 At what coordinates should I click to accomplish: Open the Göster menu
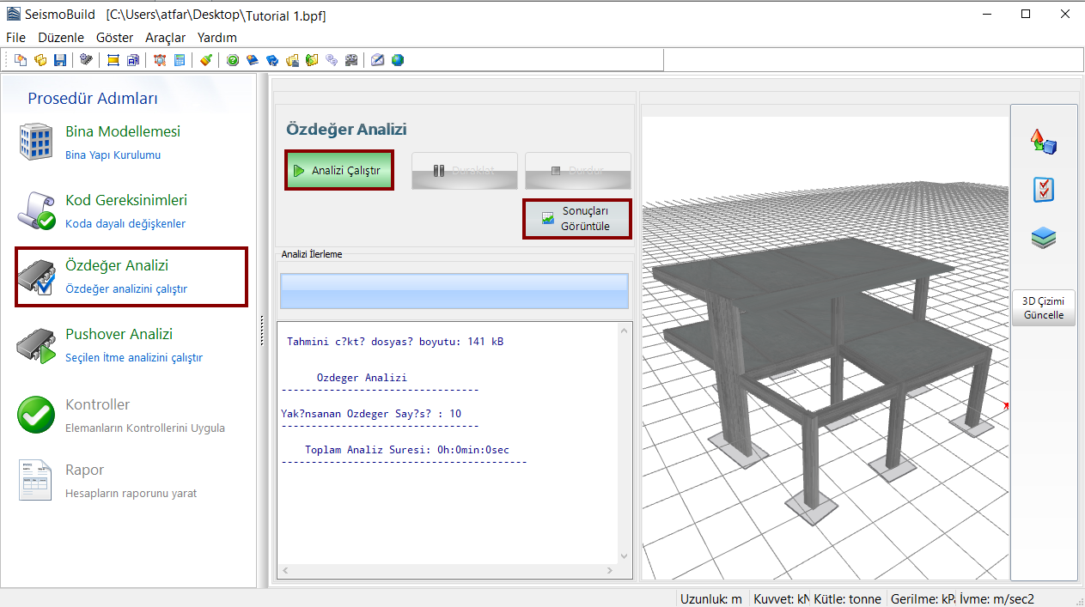pos(114,38)
